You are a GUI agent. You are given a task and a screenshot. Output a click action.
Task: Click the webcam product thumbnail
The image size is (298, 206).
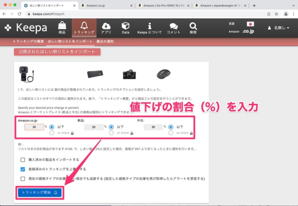tap(27, 74)
